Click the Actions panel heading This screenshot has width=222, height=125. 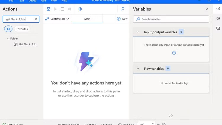coord(10,9)
